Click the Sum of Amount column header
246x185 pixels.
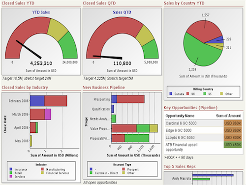(x=228, y=116)
